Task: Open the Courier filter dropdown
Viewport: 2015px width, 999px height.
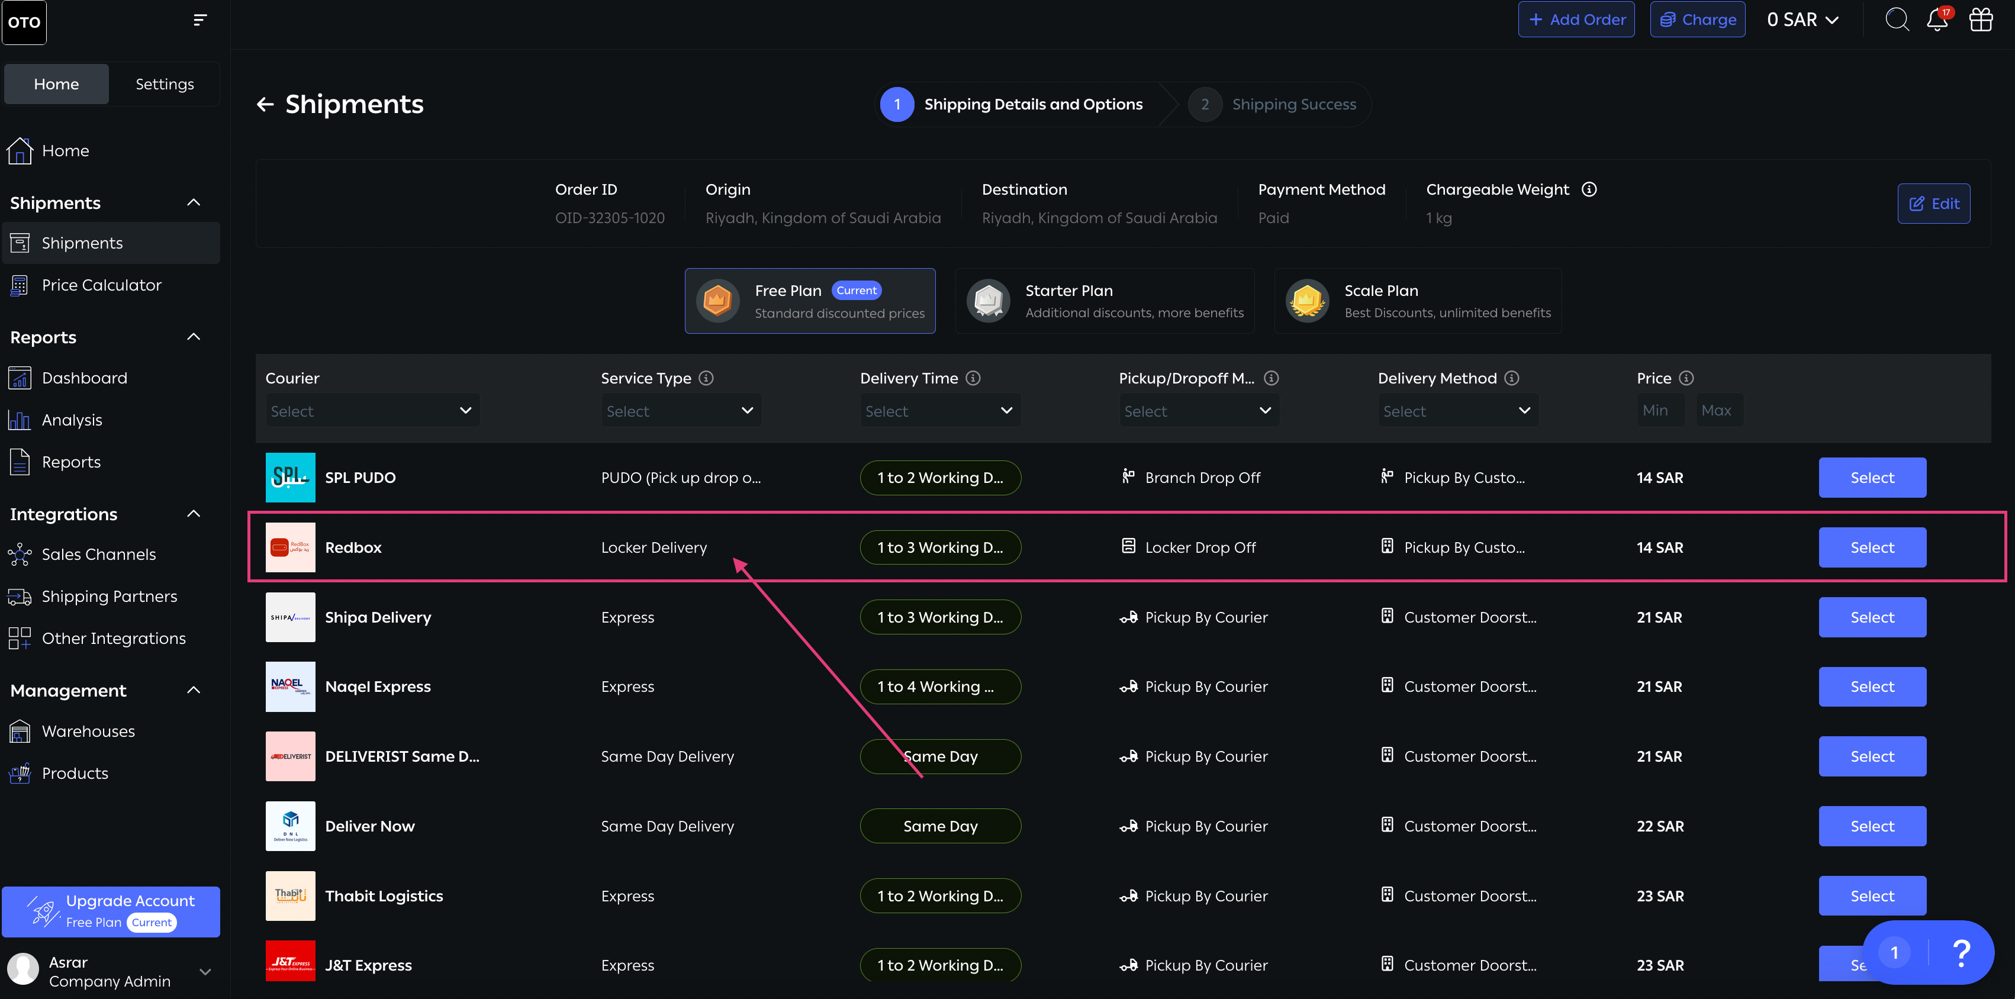Action: coord(372,411)
